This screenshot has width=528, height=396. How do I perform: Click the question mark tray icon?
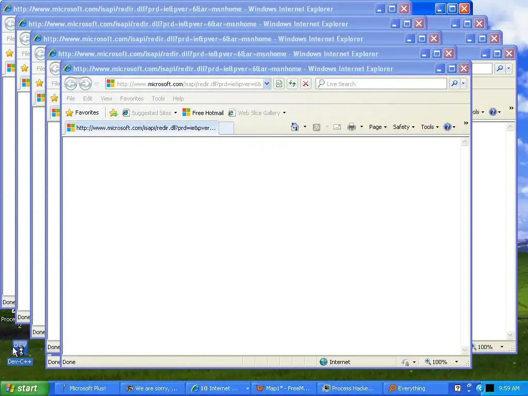[457, 388]
